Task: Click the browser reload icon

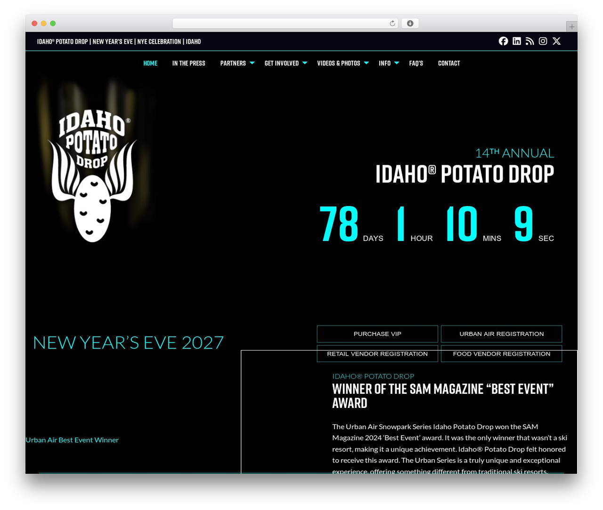Action: coord(392,24)
